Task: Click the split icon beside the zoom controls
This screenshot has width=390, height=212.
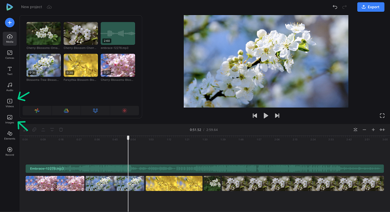Action: [x=355, y=130]
